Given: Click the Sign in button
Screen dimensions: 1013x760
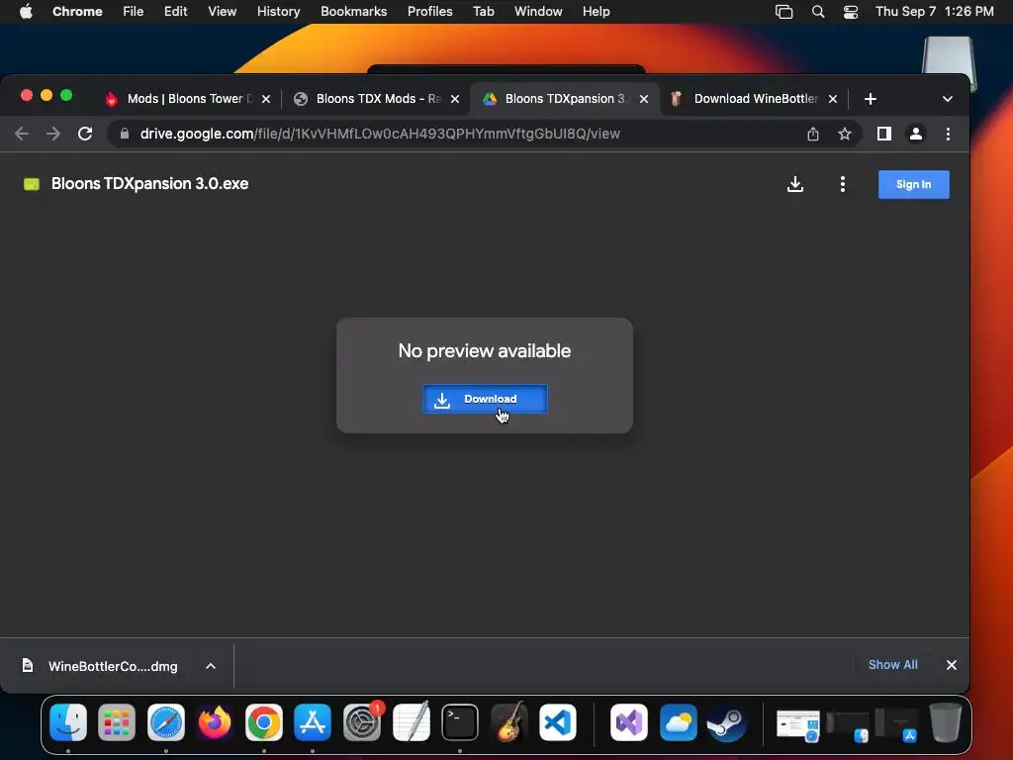Looking at the screenshot, I should (913, 184).
